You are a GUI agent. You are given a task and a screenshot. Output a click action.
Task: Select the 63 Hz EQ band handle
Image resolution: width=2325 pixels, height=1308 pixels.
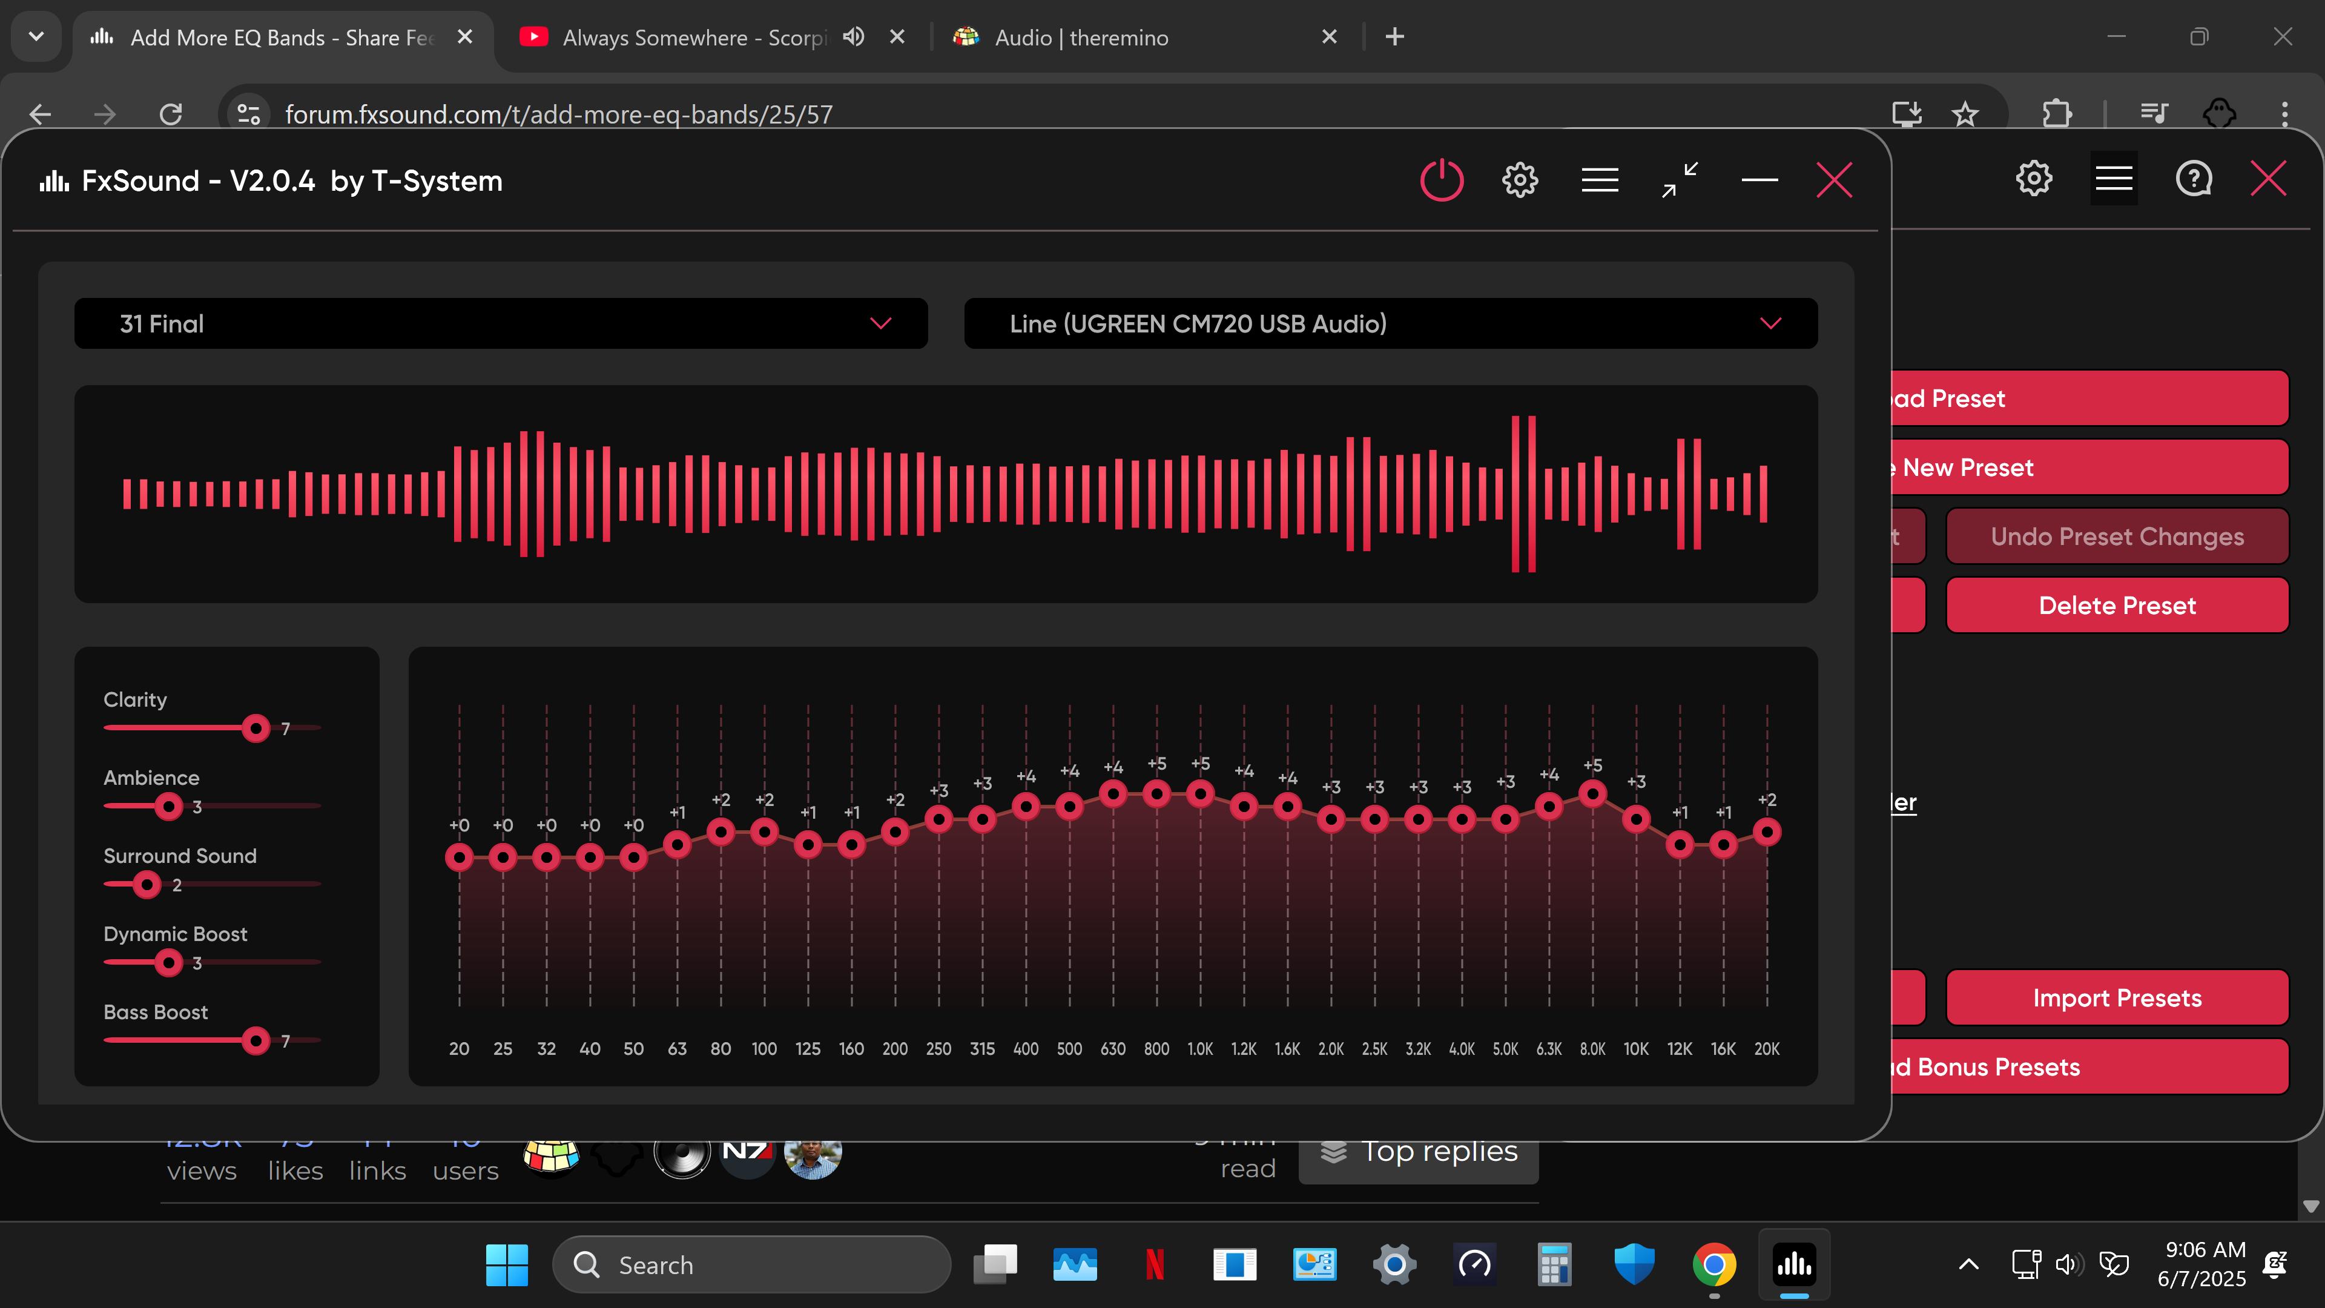677,844
